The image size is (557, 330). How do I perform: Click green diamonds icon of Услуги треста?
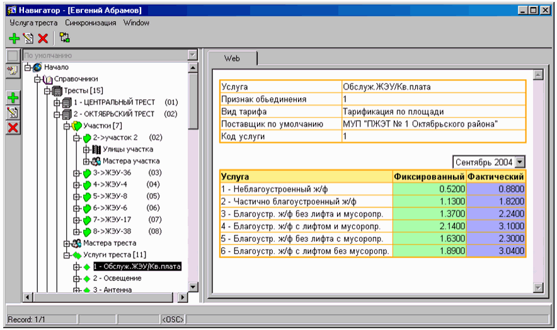tap(77, 255)
